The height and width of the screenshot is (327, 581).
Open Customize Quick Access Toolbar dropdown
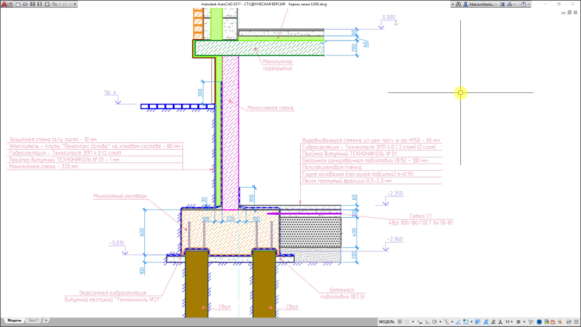pyautogui.click(x=75, y=4)
